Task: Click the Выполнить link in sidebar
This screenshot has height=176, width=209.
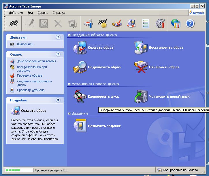Action: tap(25, 44)
